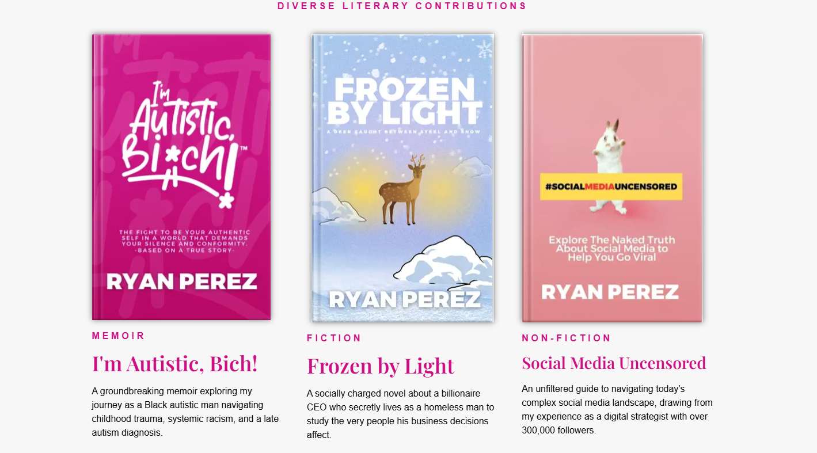Screen dimensions: 817x453
Task: Click the FROZEN BY LIGHT cover title
Action: coord(404,101)
